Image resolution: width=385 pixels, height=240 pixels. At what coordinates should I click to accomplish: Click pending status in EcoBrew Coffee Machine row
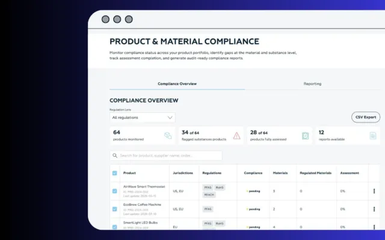tap(253, 209)
